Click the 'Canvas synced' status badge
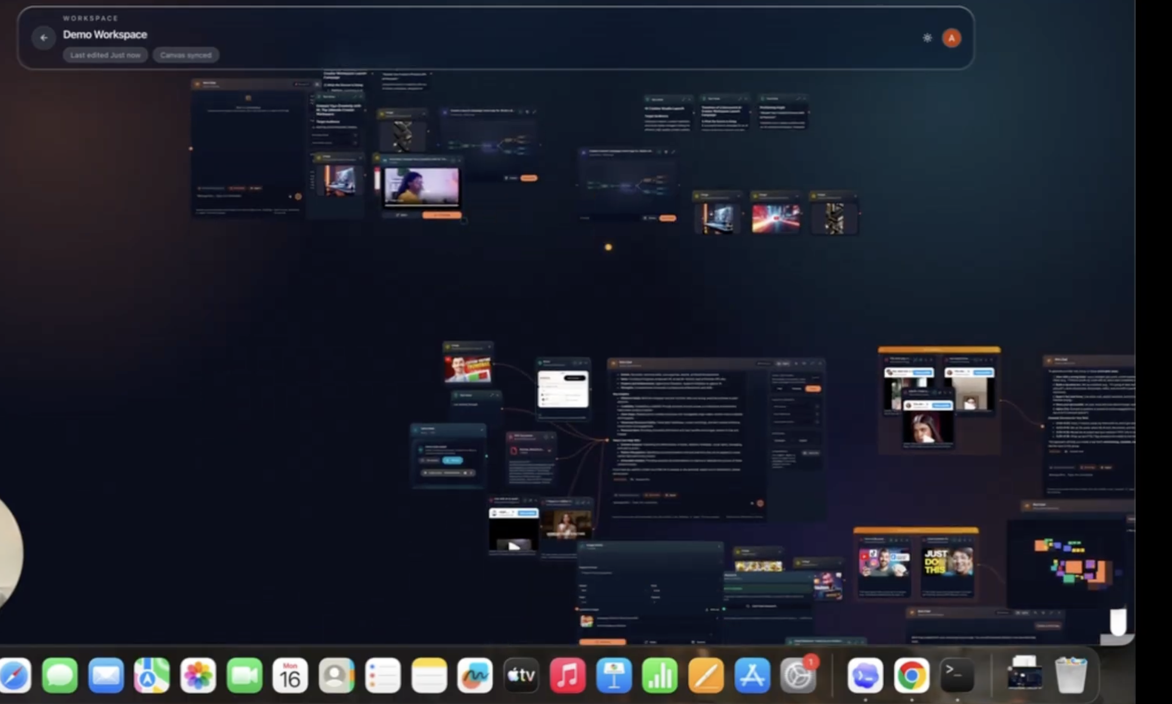Screen dimensions: 1172x704 186,55
